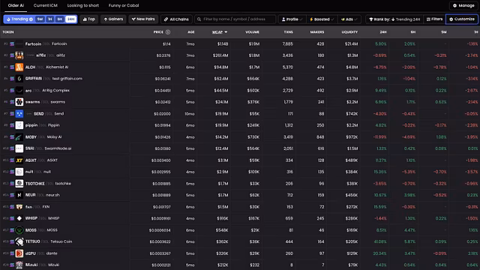Click arc txns value 2,729

point(288,91)
